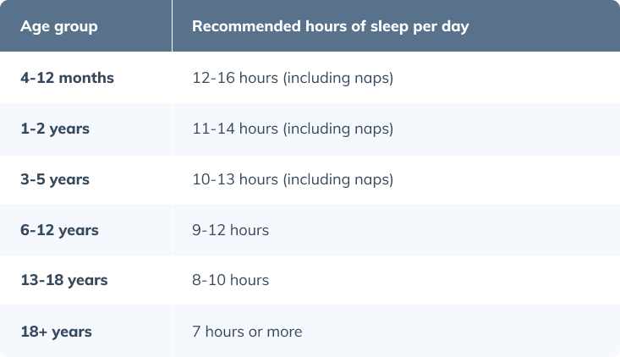
Task: Click the "3-5 years" age cell
Action: [x=55, y=179]
